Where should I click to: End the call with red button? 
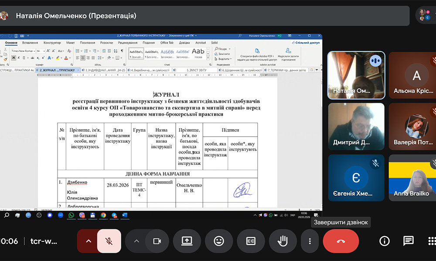341,241
